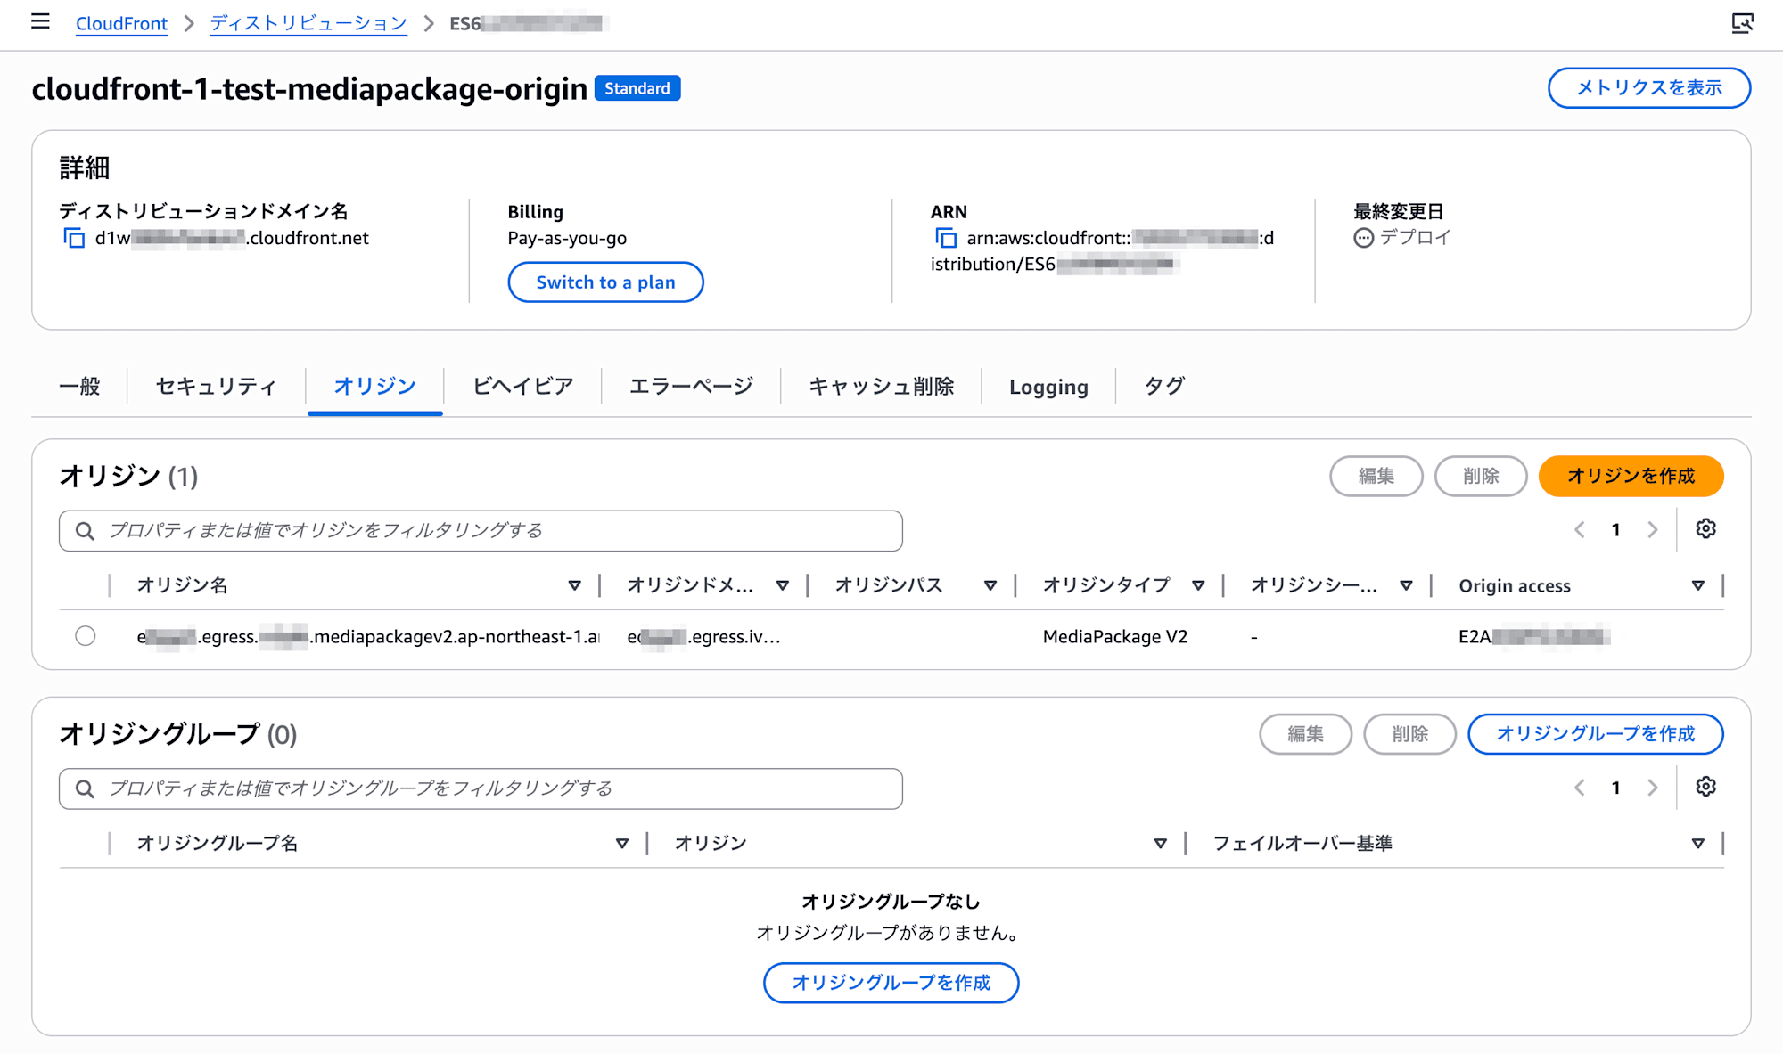1783x1054 pixels.
Task: Click page number 1 in origins pagination
Action: [1615, 530]
